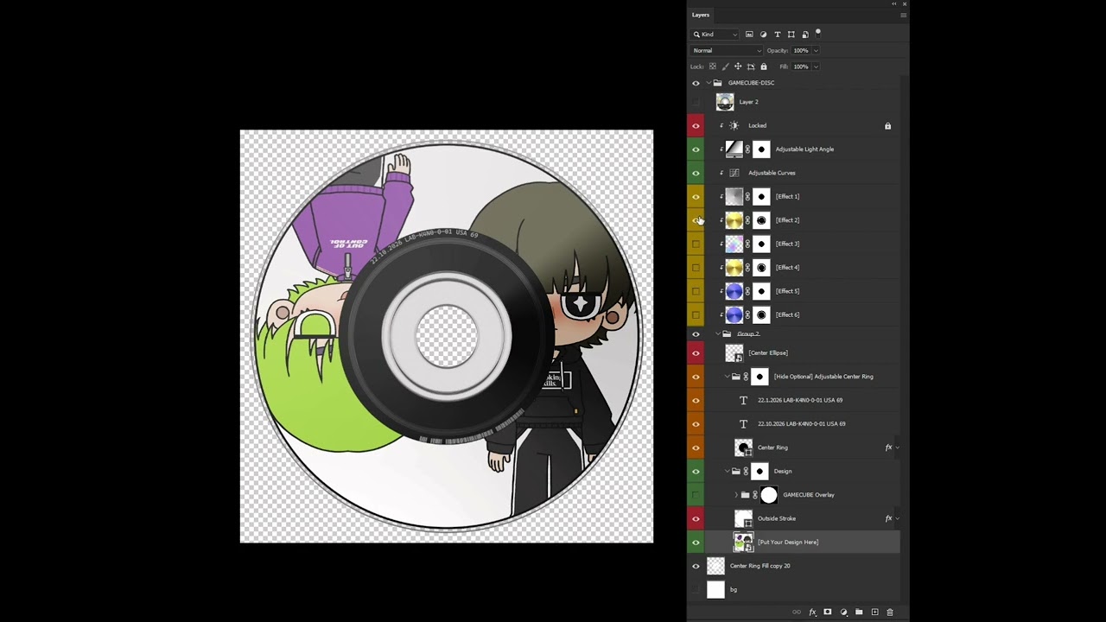
Task: Create a new layer plus icon
Action: [x=874, y=612]
